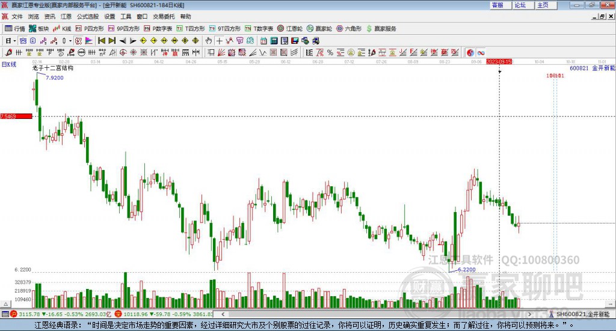Select the red pencil drawing tool
This screenshot has width=616, height=331.
8,52
